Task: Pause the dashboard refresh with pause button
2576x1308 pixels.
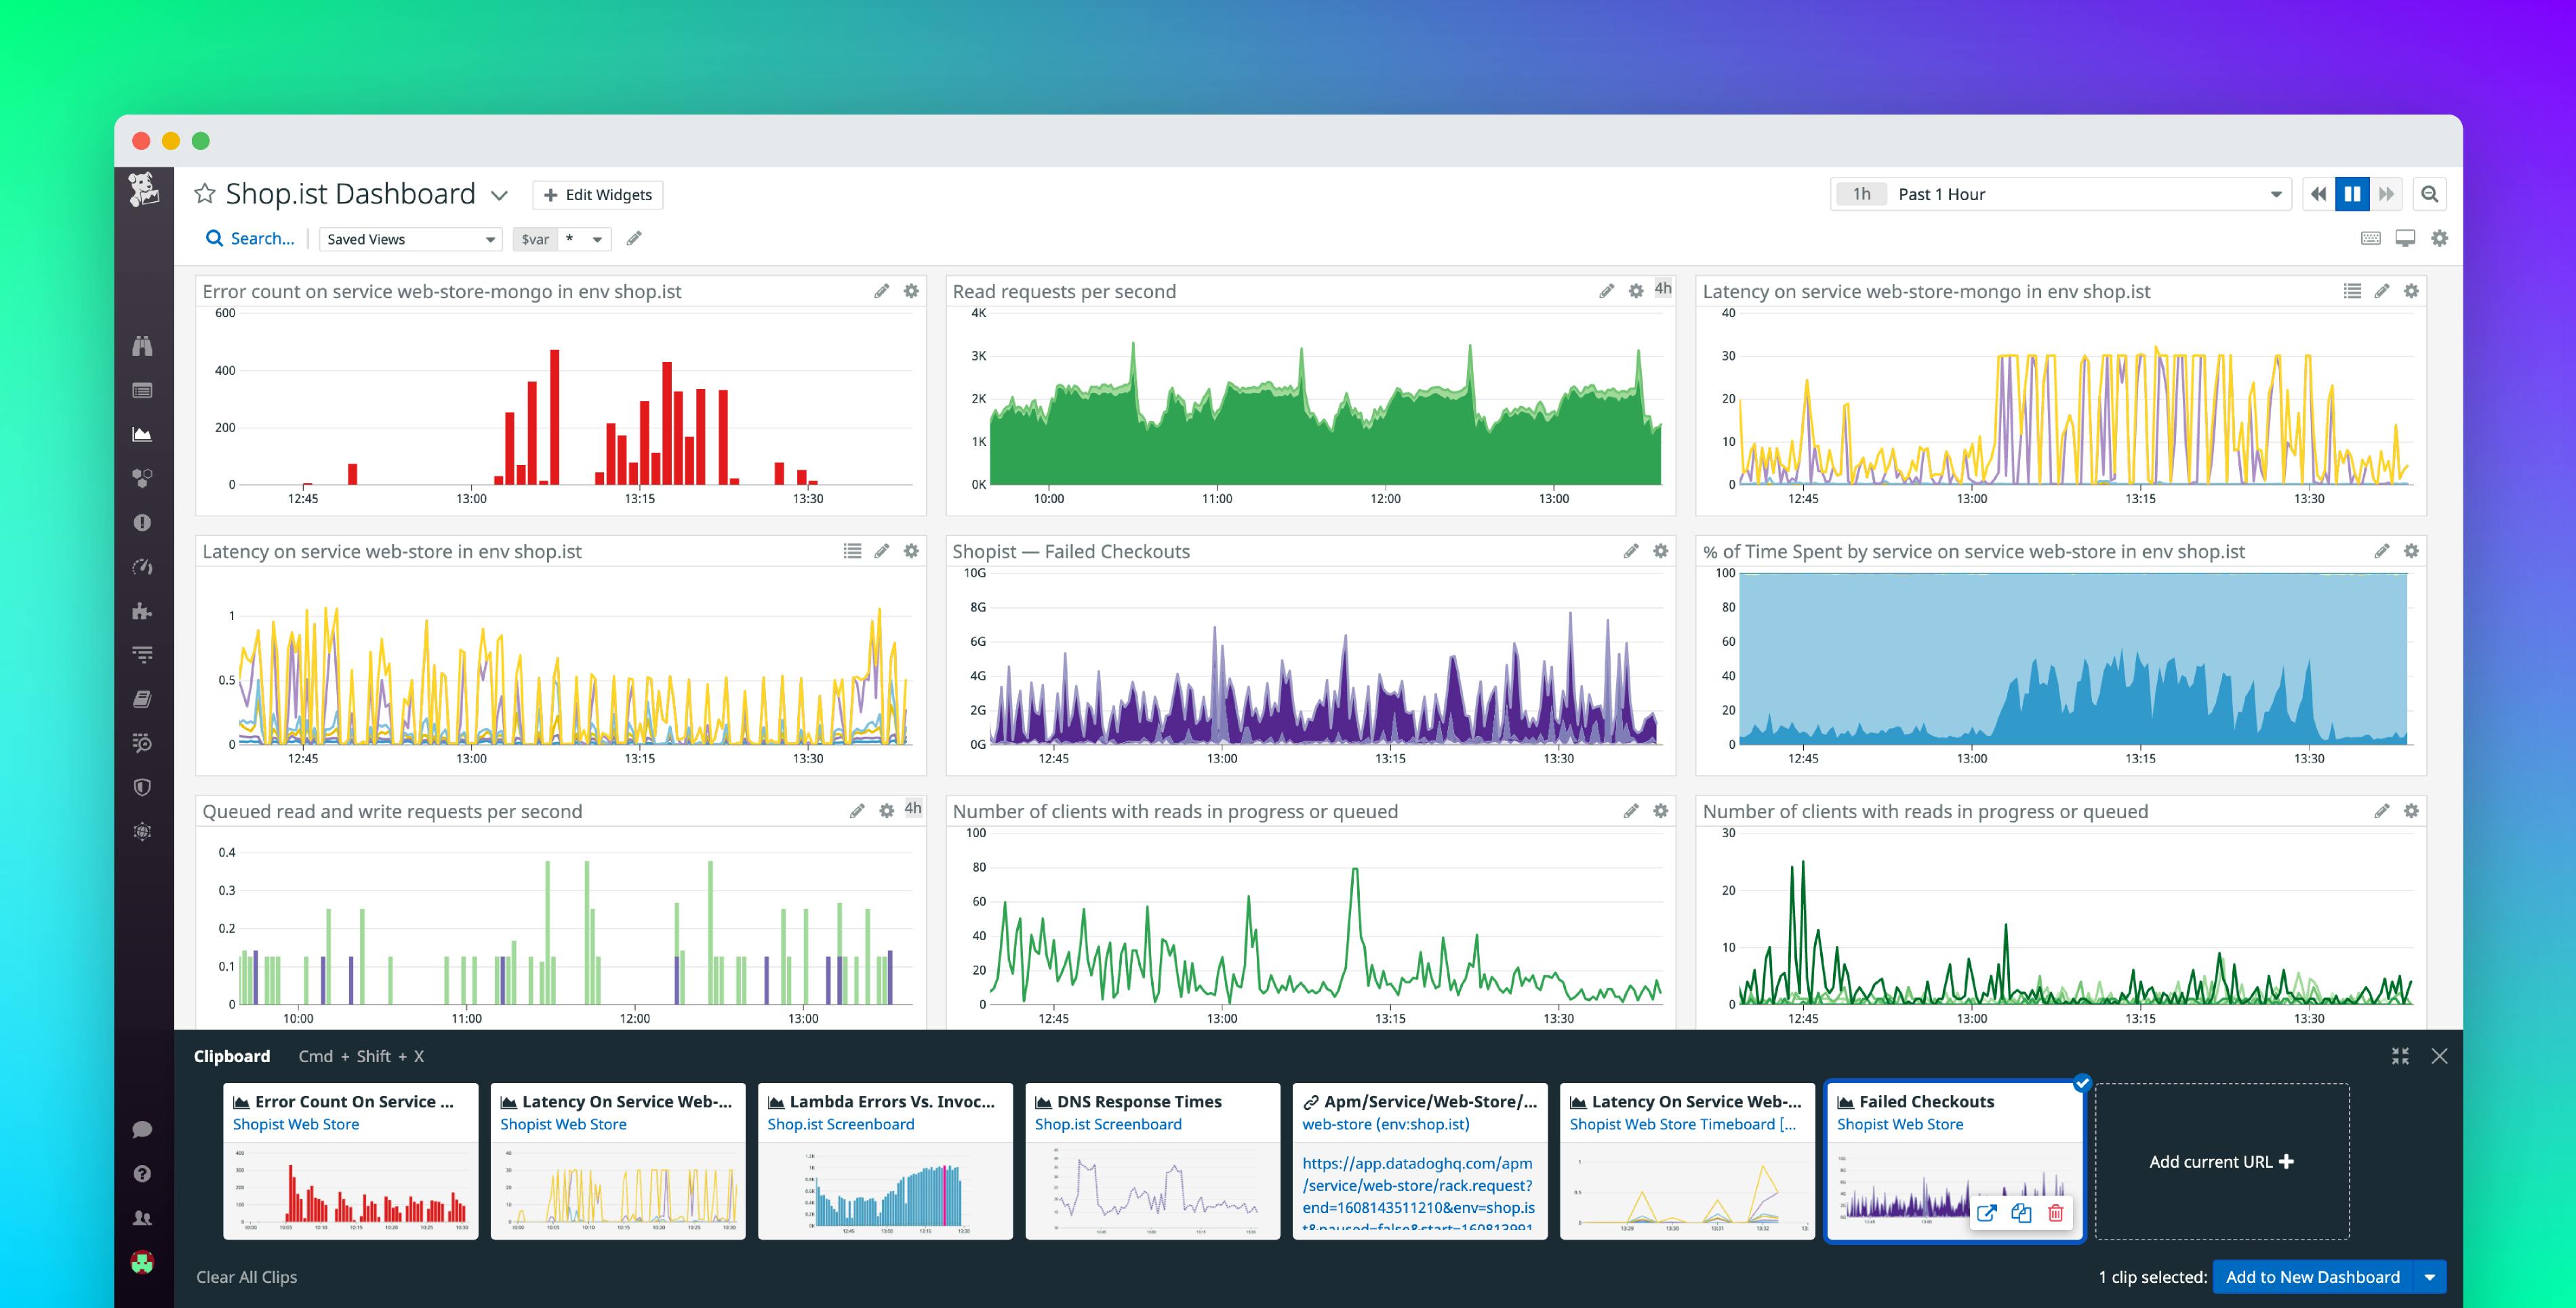Action: [x=2352, y=193]
